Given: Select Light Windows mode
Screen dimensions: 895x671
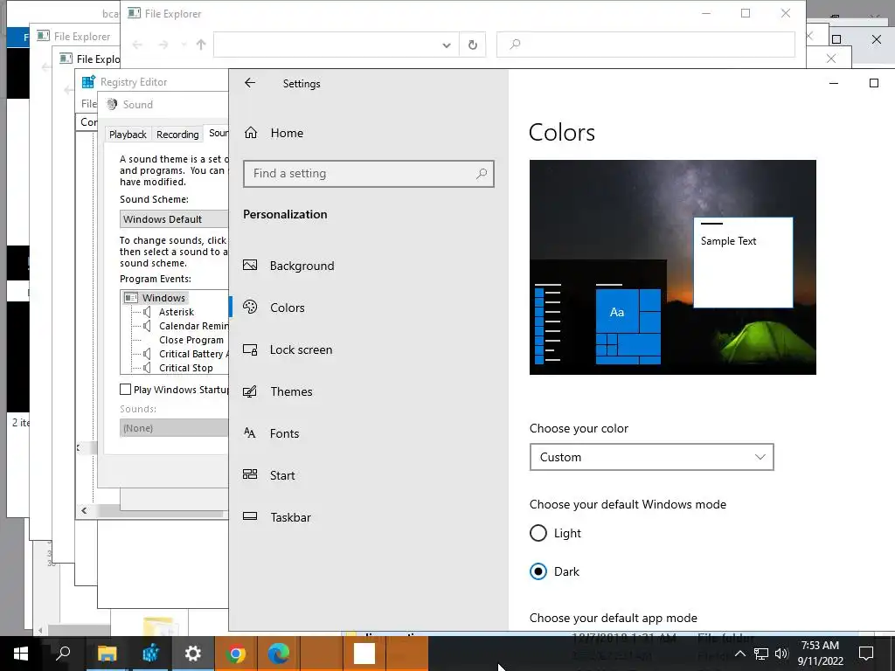Looking at the screenshot, I should (x=538, y=533).
